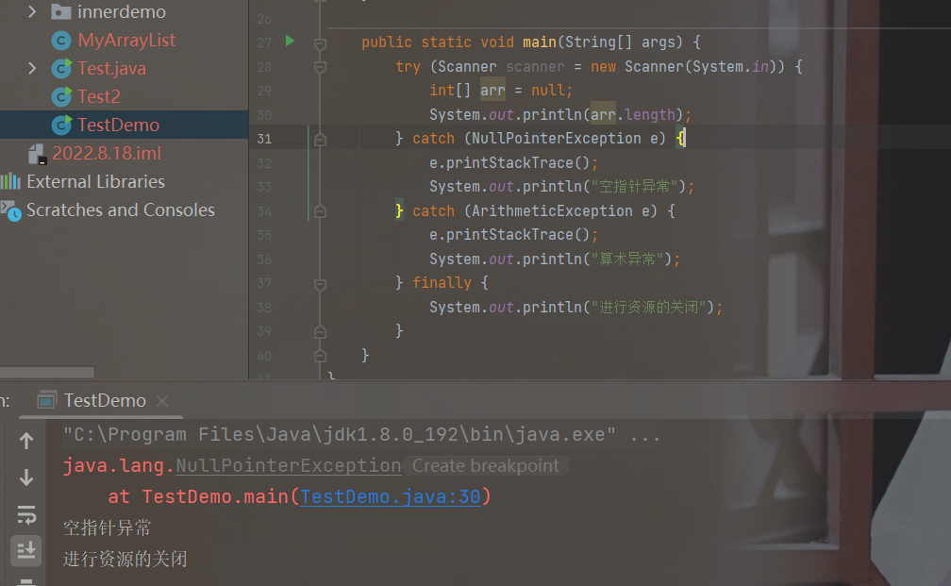Viewport: 951px width, 586px height.
Task: Click 'Scanner' type on line 28
Action: tap(466, 66)
